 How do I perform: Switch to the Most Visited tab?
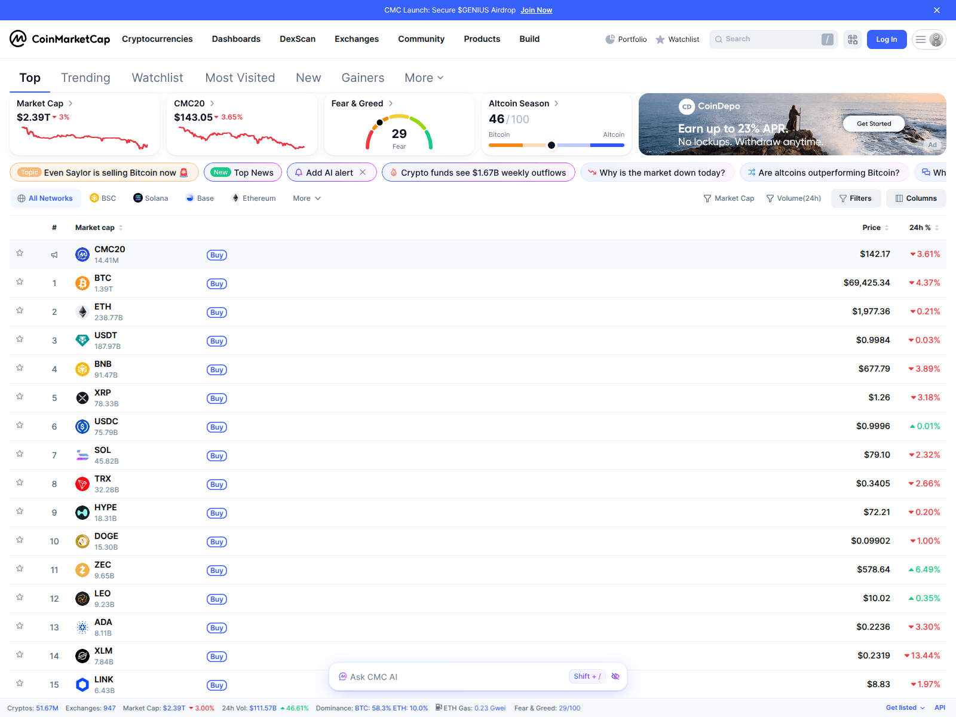[x=240, y=78]
